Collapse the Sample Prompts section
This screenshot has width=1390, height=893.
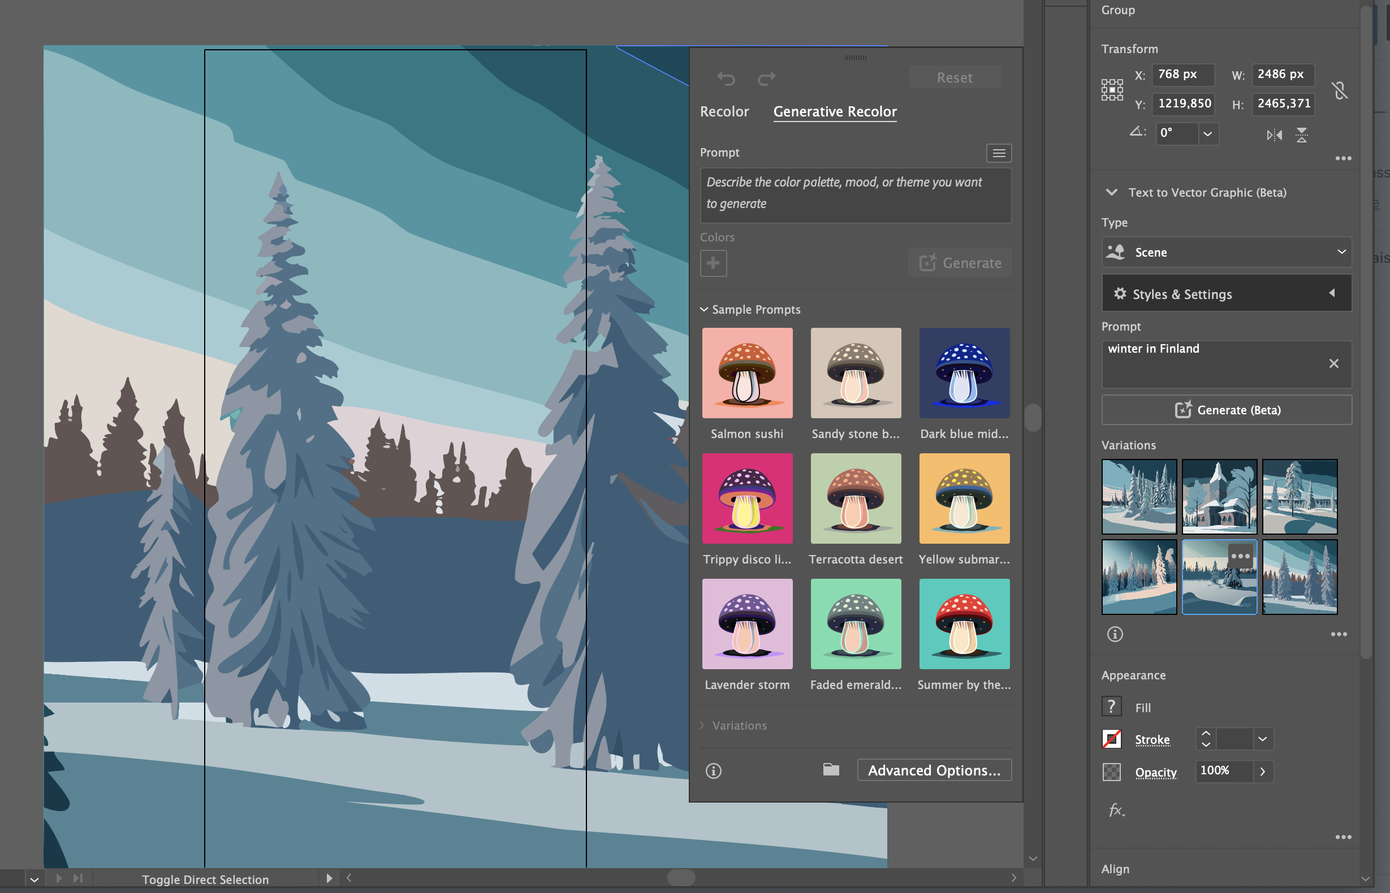[x=703, y=310]
